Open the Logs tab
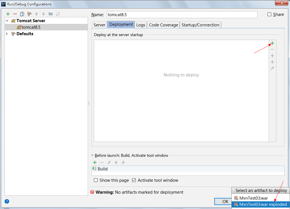The width and height of the screenshot is (290, 209). 141,25
